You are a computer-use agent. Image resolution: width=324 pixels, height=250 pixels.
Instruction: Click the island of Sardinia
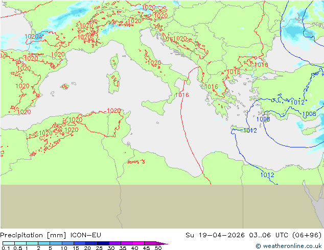click(113, 83)
